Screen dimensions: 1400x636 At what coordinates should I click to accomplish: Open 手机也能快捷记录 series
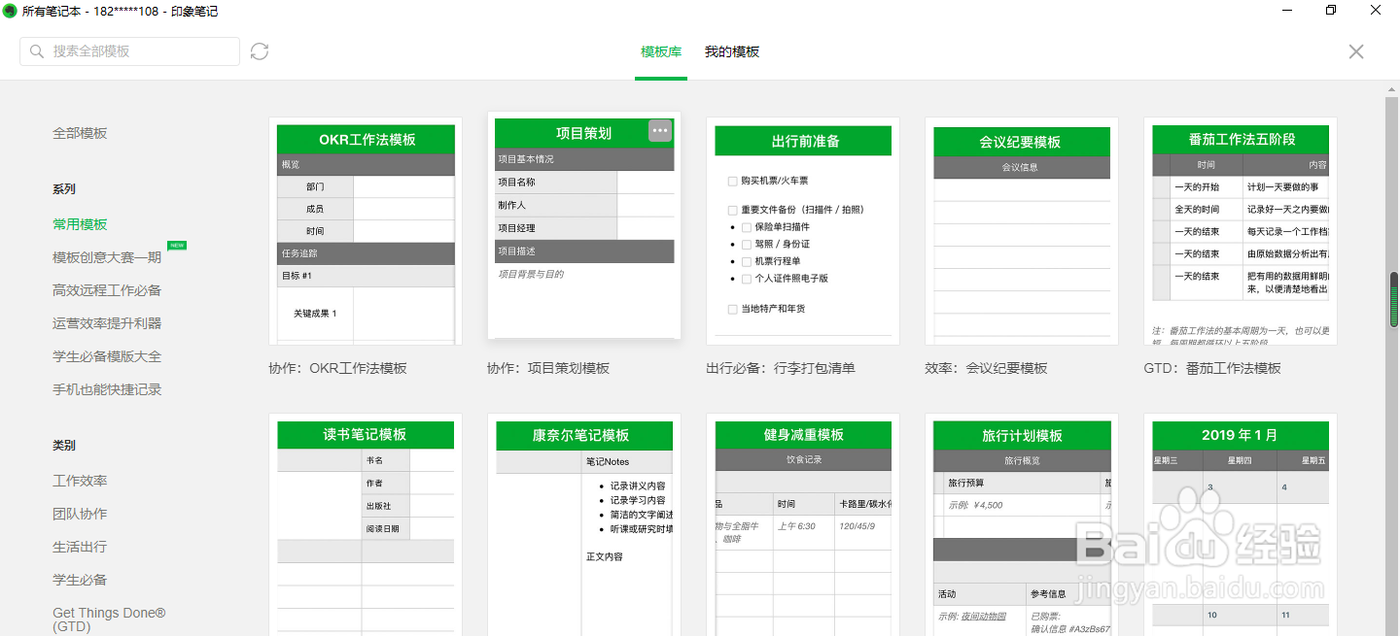[107, 389]
